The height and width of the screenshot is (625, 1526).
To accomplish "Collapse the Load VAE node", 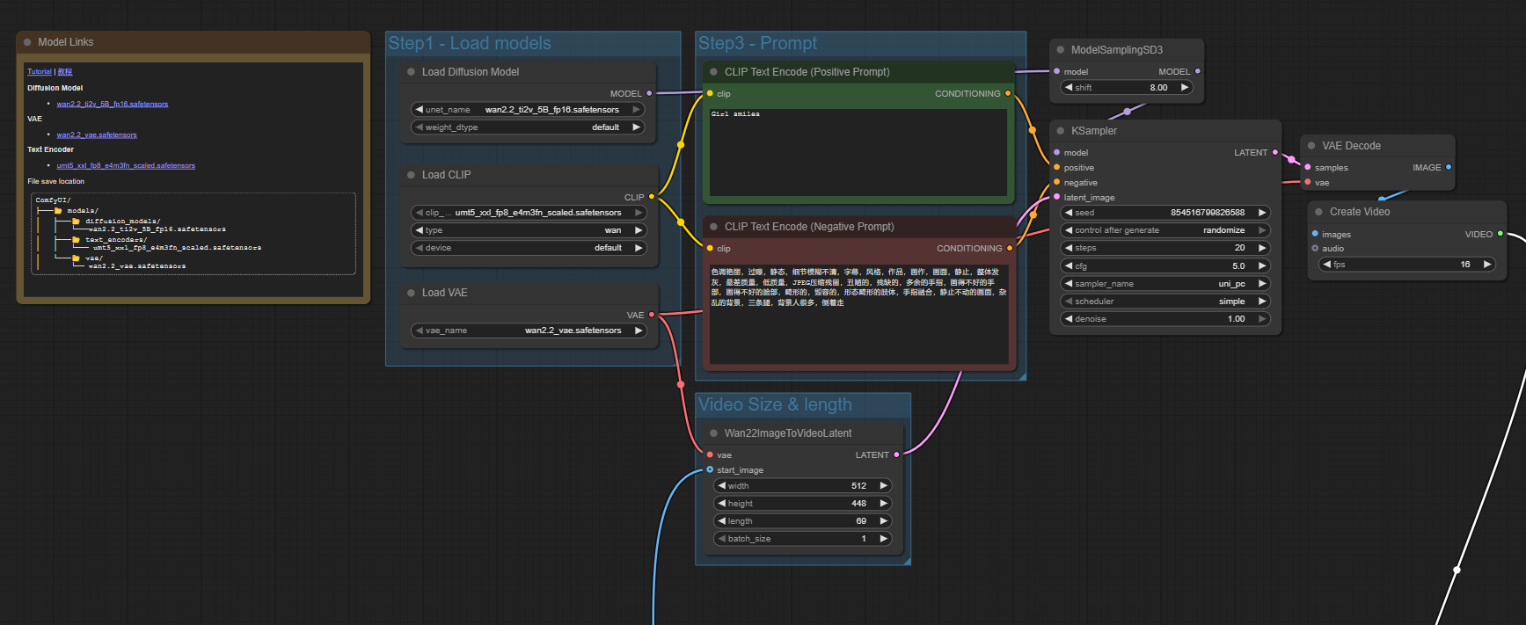I will [x=411, y=293].
